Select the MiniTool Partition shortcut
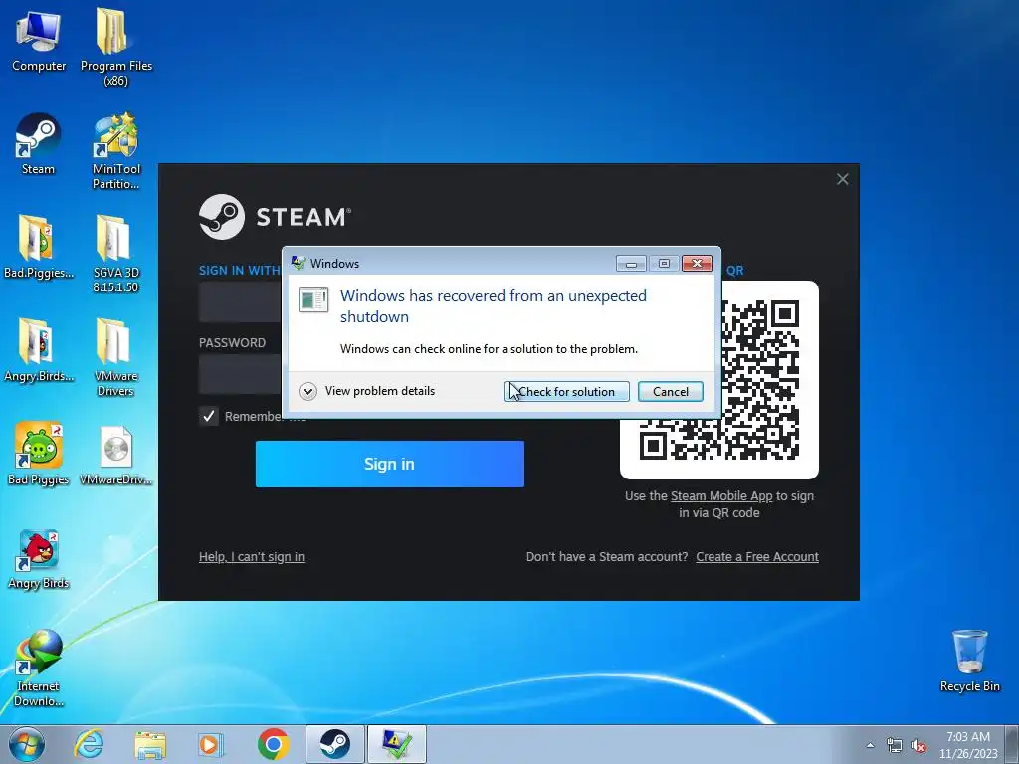The width and height of the screenshot is (1019, 764). (x=115, y=151)
